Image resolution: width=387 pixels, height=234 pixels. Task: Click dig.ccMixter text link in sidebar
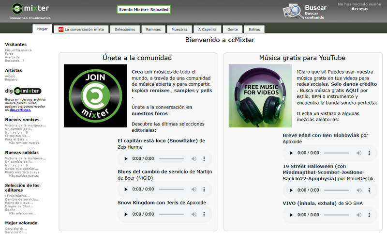[x=20, y=110]
